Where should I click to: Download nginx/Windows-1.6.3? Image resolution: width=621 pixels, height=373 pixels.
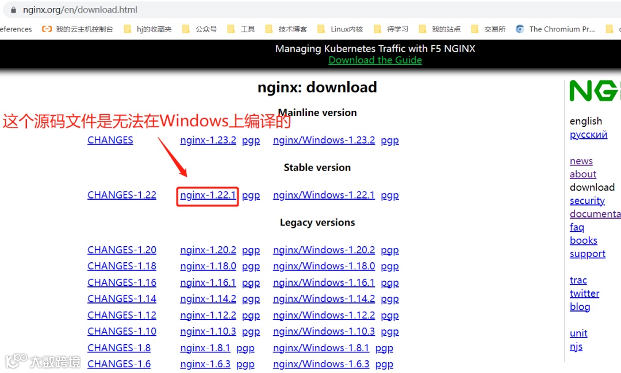[321, 364]
